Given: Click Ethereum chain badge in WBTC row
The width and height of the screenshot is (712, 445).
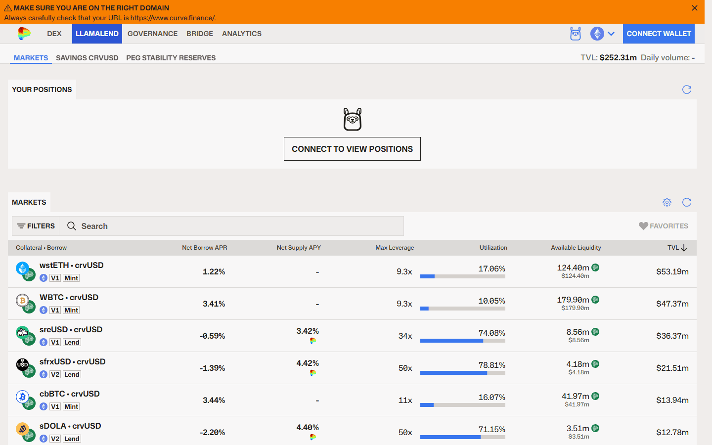Looking at the screenshot, I should coord(44,310).
